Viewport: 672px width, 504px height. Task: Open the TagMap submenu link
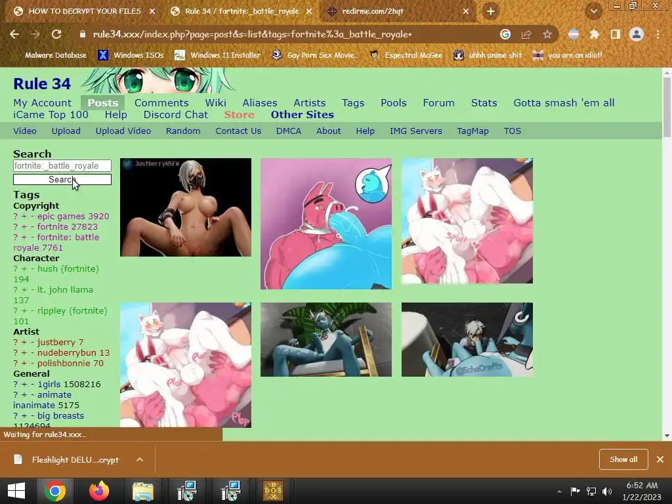coord(472,131)
